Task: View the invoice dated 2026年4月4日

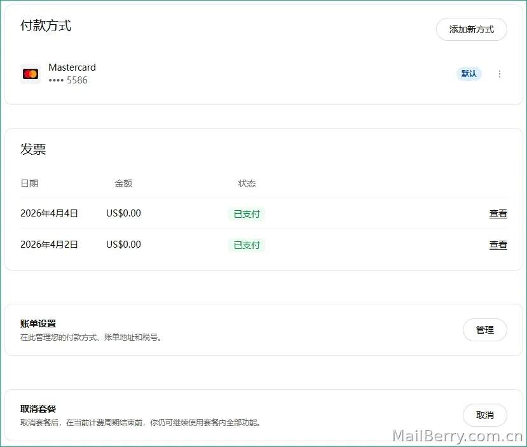Action: click(498, 213)
